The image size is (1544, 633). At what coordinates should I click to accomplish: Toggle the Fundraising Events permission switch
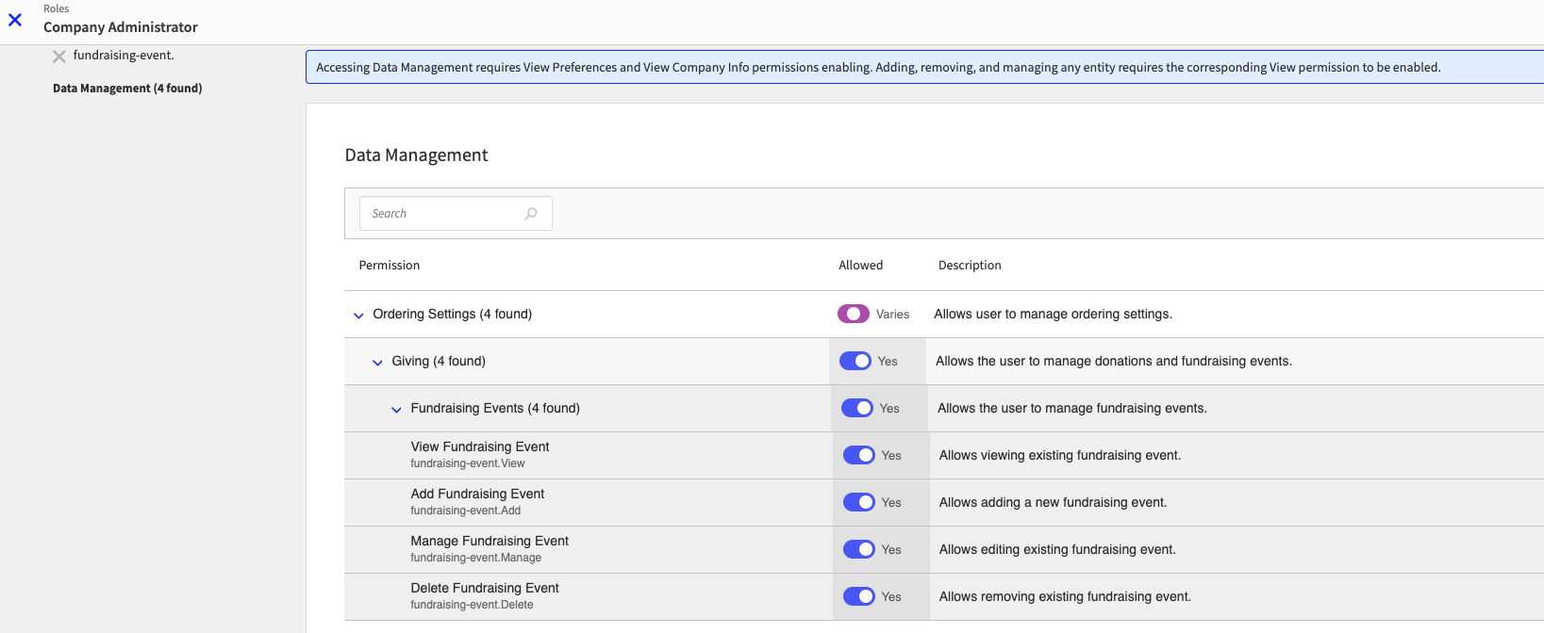pyautogui.click(x=857, y=408)
